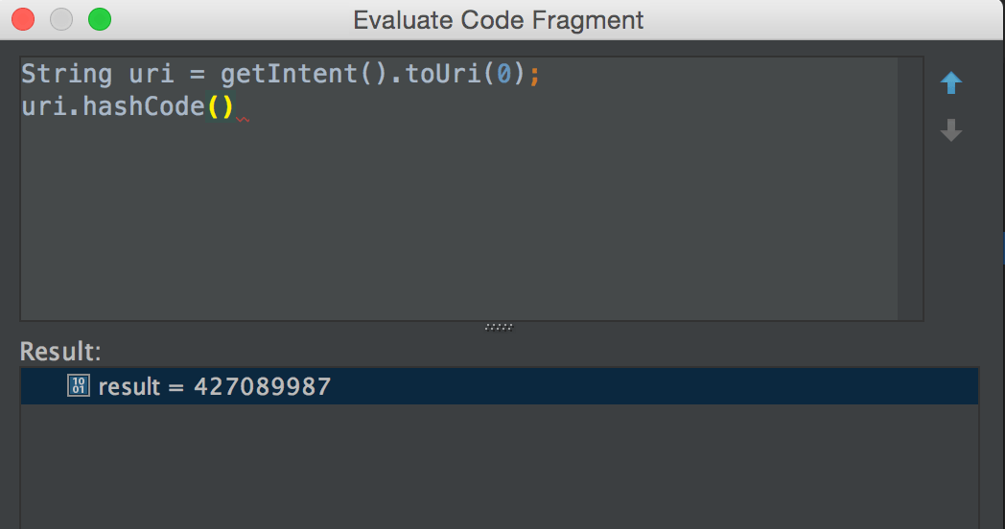The width and height of the screenshot is (1005, 529).
Task: Select the result = 427089987 row
Action: point(499,386)
